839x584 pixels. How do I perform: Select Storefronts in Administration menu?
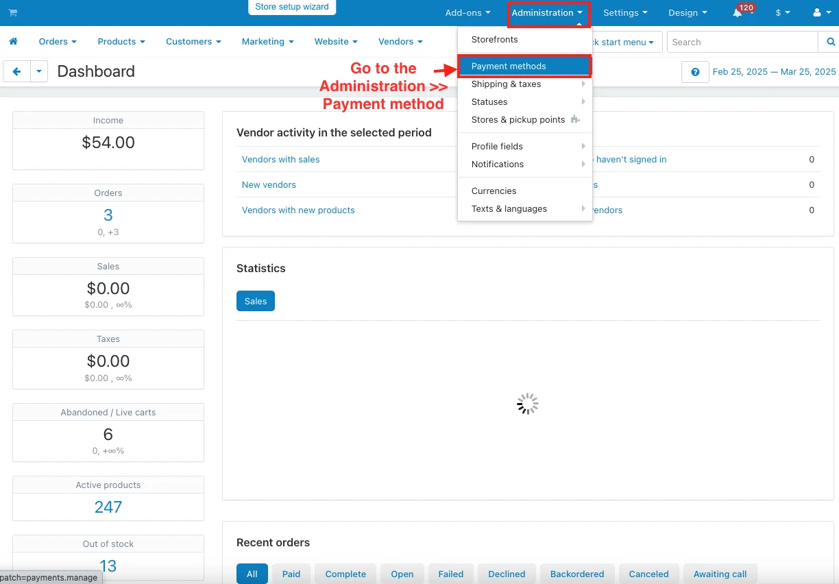525,40
